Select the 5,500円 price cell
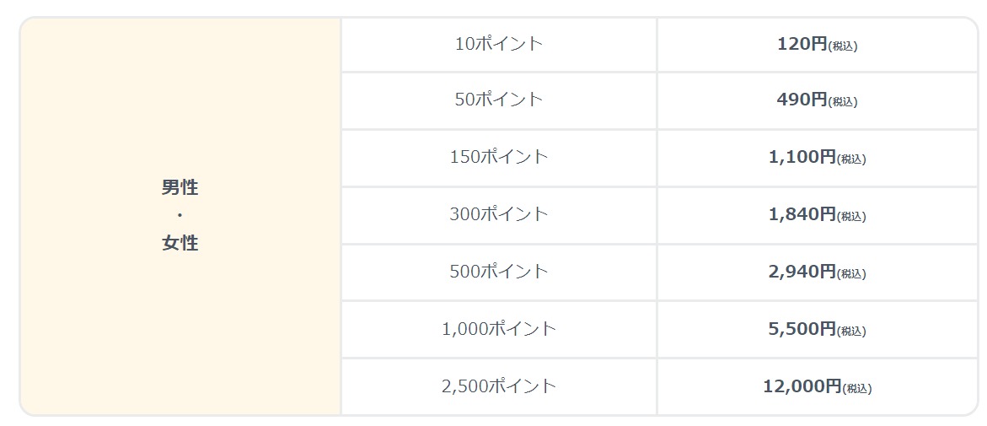 [817, 329]
